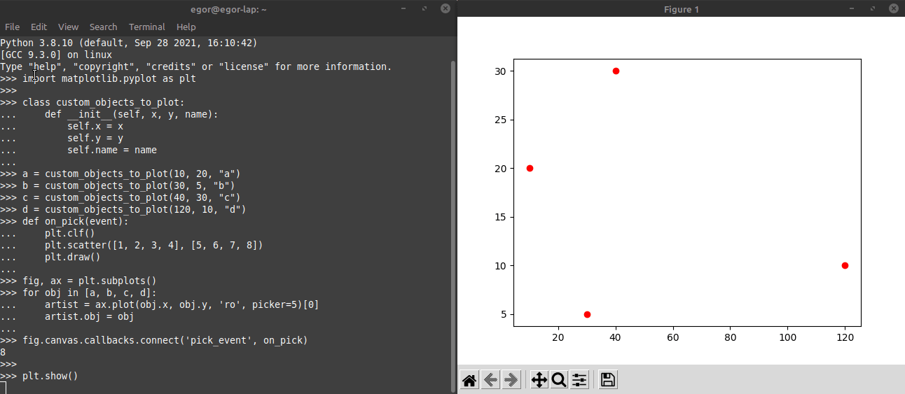This screenshot has width=905, height=394.
Task: Select the Pan axes tool
Action: coord(539,380)
